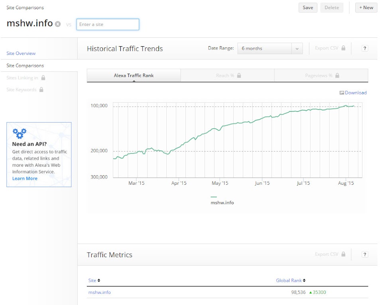Open help for Historical Traffic Trends
The image size is (382, 305).
click(365, 48)
